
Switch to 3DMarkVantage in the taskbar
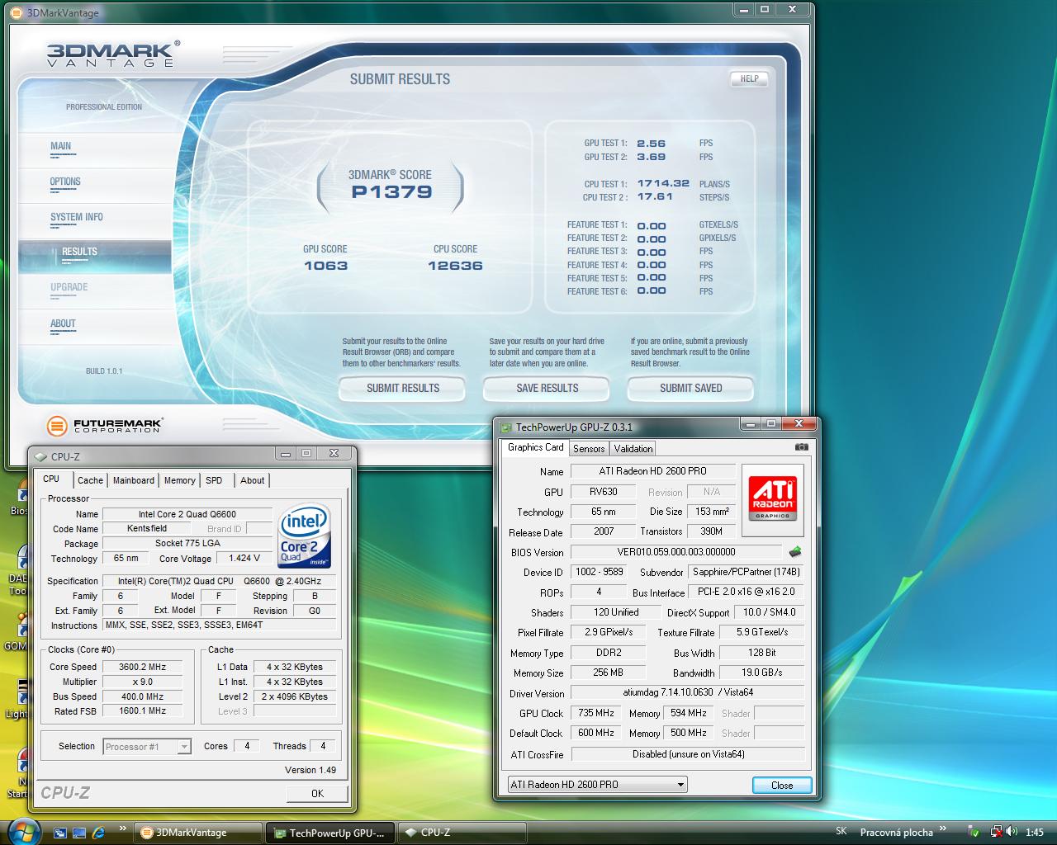click(x=198, y=833)
